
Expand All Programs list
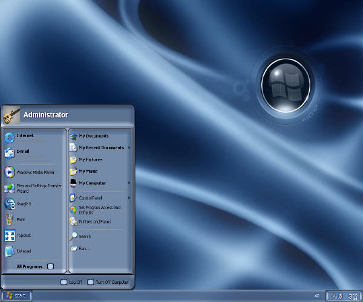(x=34, y=266)
